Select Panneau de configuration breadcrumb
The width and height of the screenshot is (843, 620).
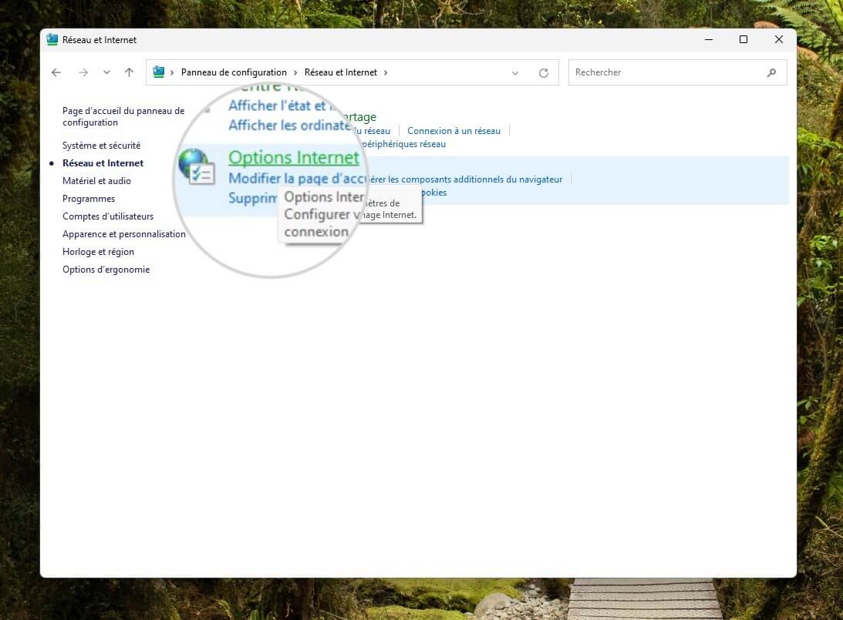234,72
